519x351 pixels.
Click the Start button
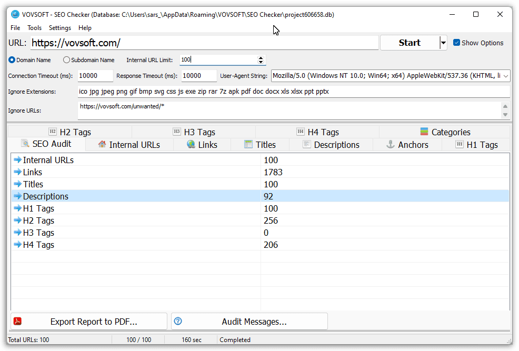tap(410, 43)
